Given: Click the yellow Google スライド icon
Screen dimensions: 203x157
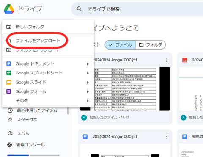Looking at the screenshot, I should 9,82.
